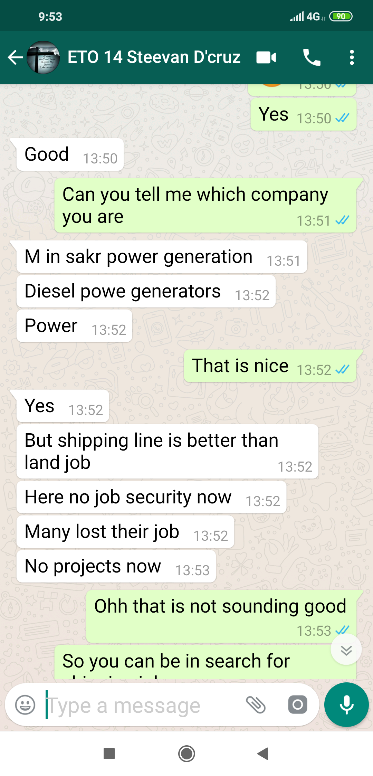Select the "M in sakr power generation" message
Screen dimensions: 373x776
(162, 257)
